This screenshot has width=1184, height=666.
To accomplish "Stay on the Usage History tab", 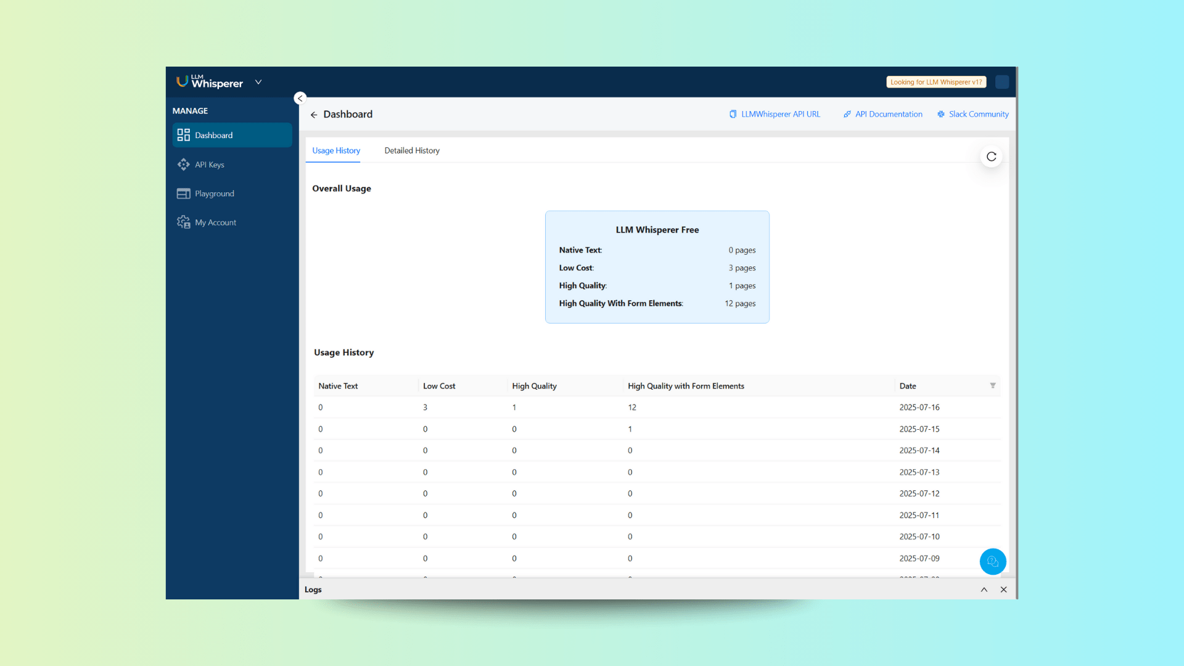I will point(335,150).
